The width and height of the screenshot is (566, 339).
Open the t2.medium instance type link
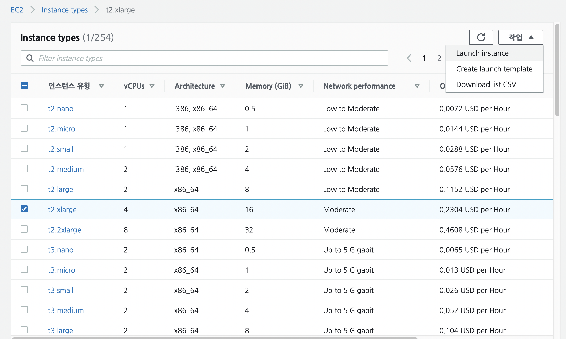[66, 169]
